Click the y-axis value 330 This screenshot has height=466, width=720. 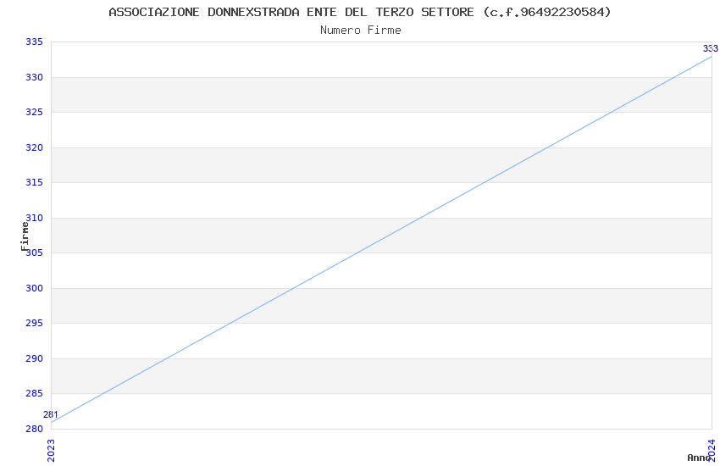(x=34, y=78)
